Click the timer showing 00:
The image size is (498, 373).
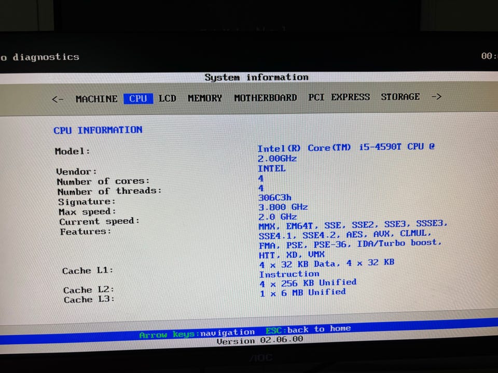(489, 56)
